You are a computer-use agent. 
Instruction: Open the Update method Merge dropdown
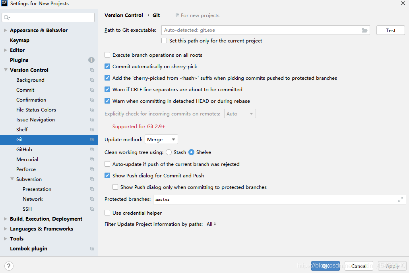coord(161,140)
